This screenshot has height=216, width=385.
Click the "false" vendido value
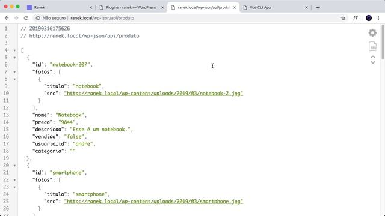pyautogui.click(x=74, y=137)
